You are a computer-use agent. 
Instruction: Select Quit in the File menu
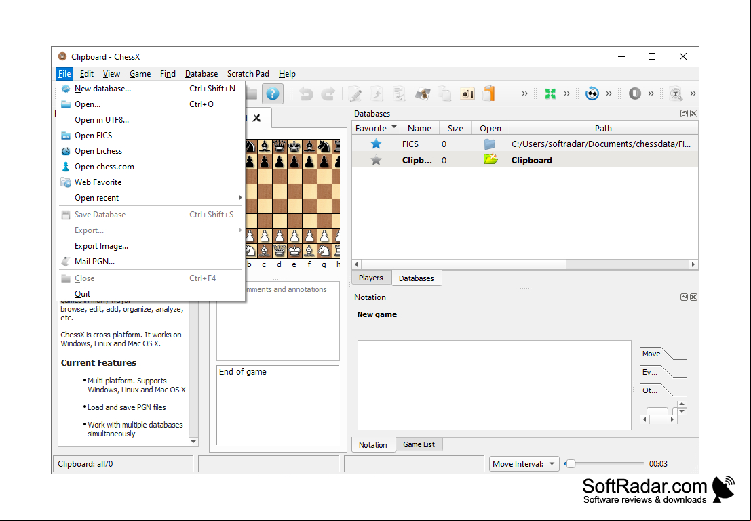151,294
